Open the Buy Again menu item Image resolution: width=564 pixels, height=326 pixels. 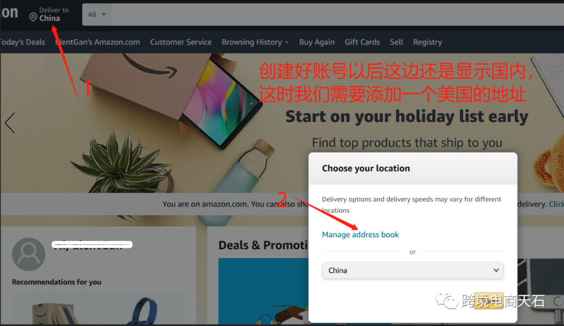pyautogui.click(x=316, y=42)
